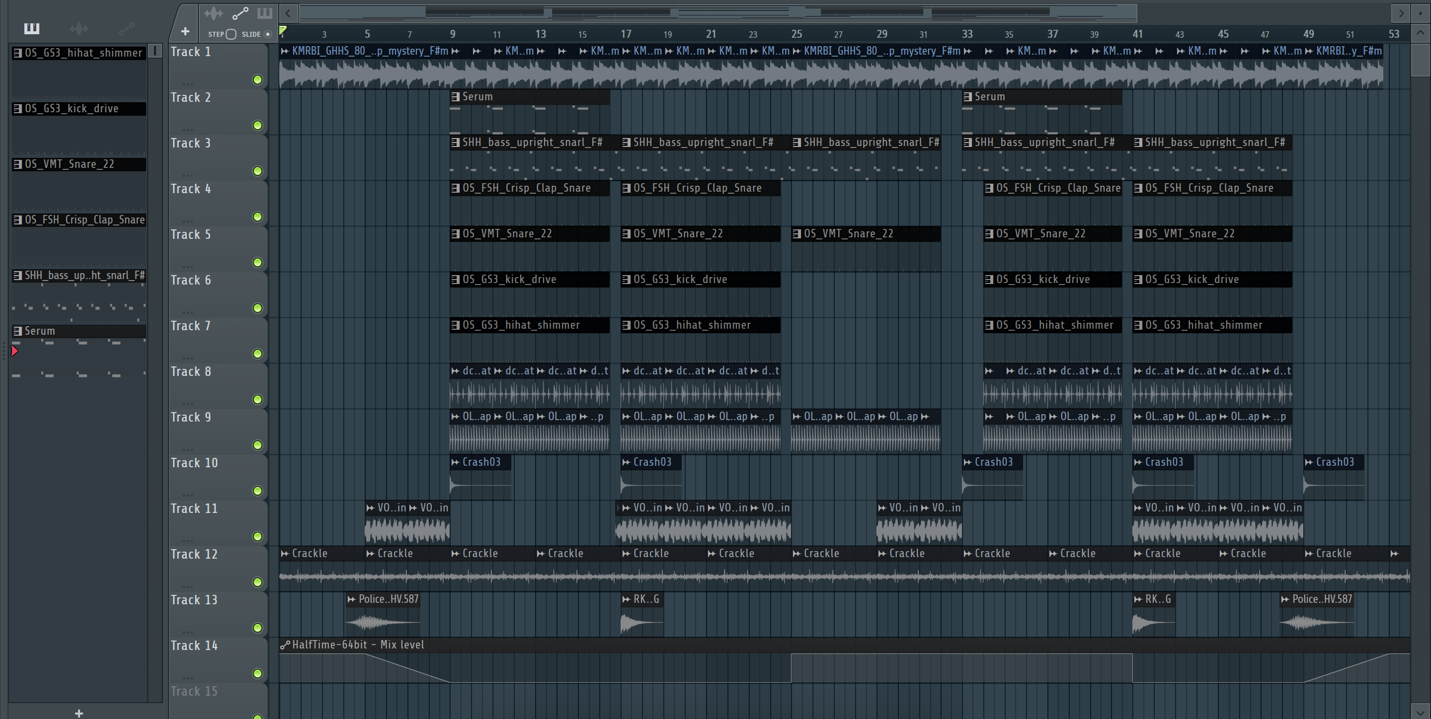This screenshot has height=719, width=1431.
Task: Switch picker to the automation clips tab
Action: pyautogui.click(x=127, y=28)
